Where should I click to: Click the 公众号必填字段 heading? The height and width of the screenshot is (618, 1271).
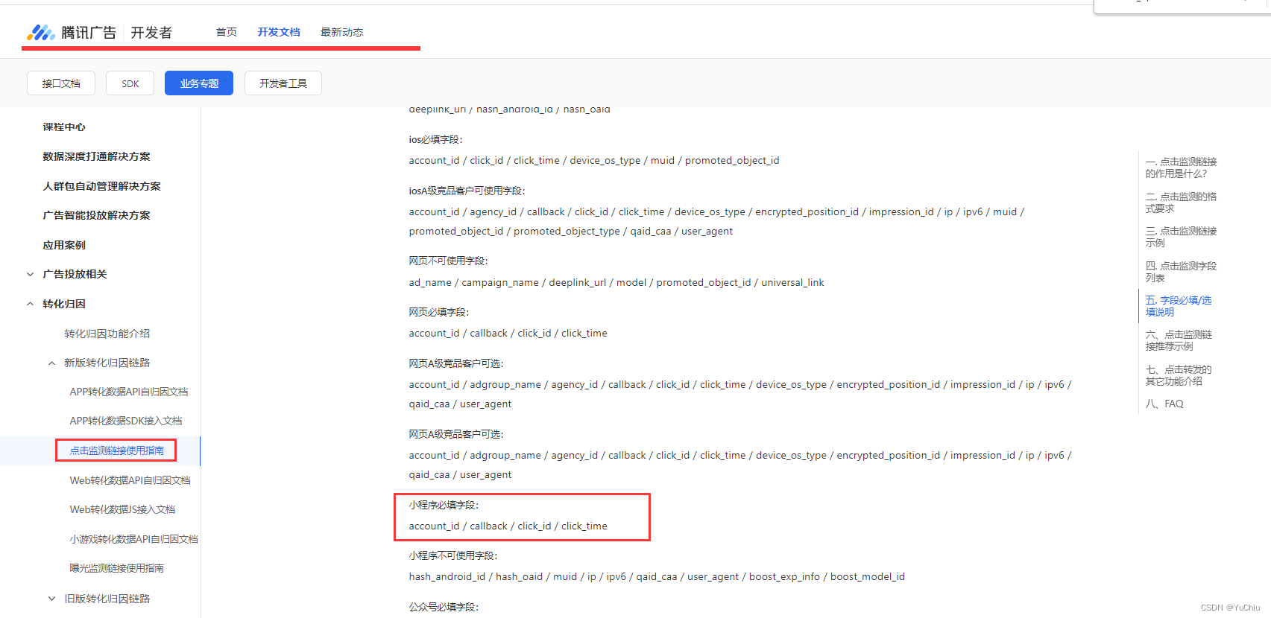pyautogui.click(x=444, y=607)
